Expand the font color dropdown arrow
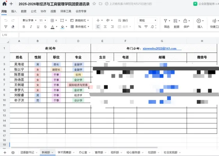 tap(57, 26)
